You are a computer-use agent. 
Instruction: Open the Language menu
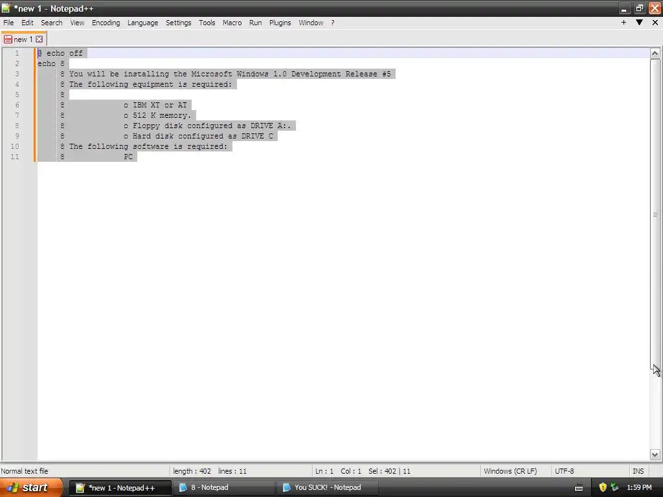pyautogui.click(x=143, y=23)
